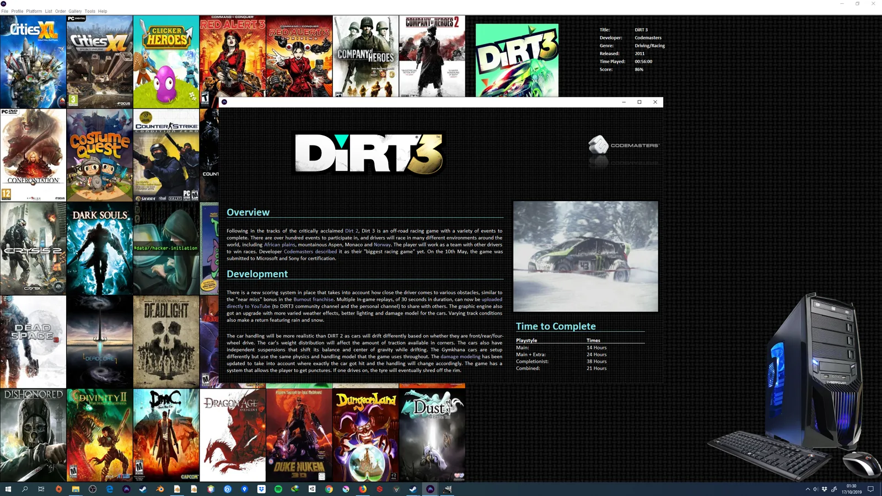Open the Action Center notifications icon
The height and width of the screenshot is (496, 882).
click(871, 489)
